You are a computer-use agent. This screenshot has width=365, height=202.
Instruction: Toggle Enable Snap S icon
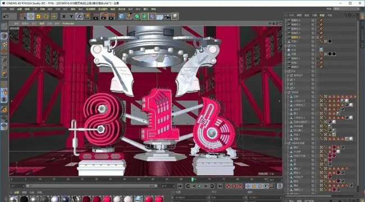(4, 100)
